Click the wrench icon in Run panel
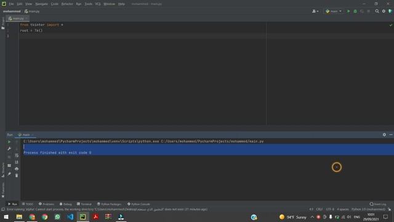This screenshot has height=222, width=394. click(9, 149)
